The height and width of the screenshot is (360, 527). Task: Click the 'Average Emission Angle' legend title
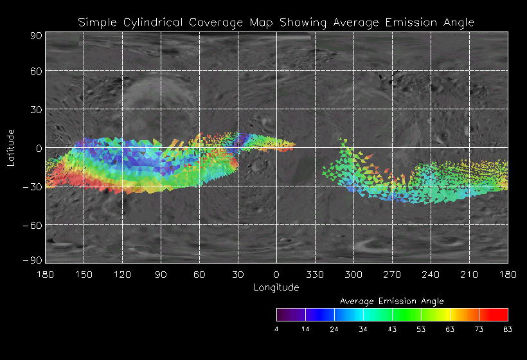[x=391, y=301]
